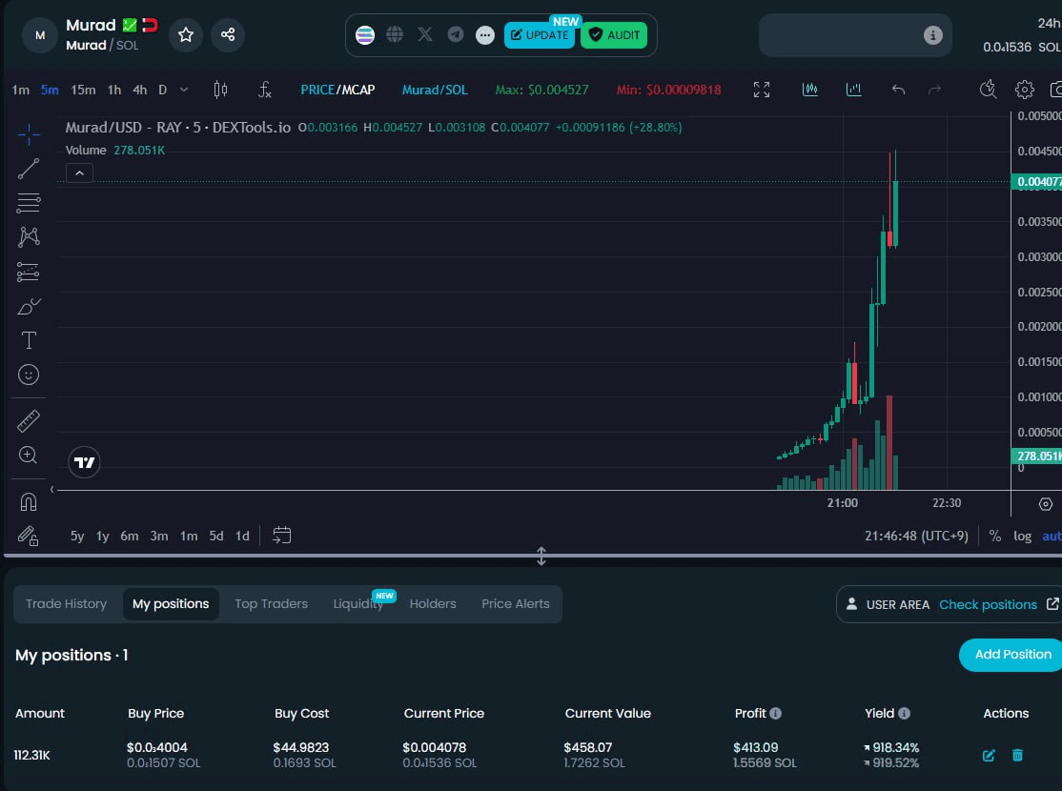Open the Holders tab
Viewport: 1062px width, 791px height.
coord(433,603)
